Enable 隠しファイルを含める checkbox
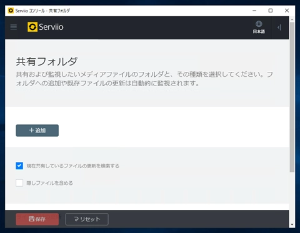The height and width of the screenshot is (233, 300). click(x=19, y=183)
